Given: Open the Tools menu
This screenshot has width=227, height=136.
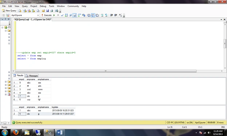Looking at the screenshot, I should pos(51,6).
